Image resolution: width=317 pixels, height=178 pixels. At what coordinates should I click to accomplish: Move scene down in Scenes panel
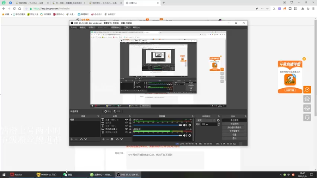(86, 139)
